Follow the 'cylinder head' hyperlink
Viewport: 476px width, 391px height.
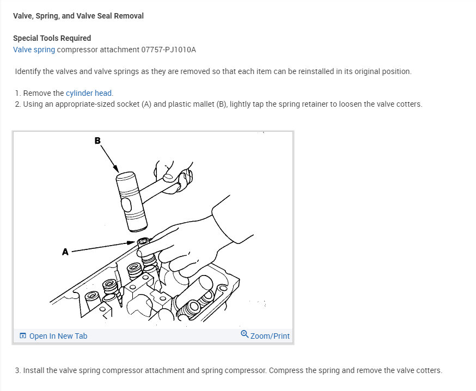click(x=89, y=93)
